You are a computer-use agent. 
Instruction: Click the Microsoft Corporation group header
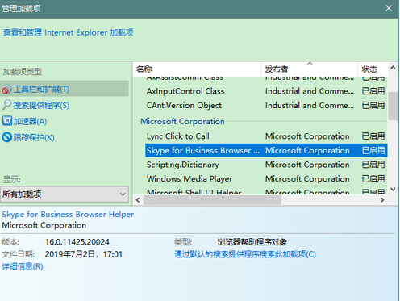click(x=182, y=121)
